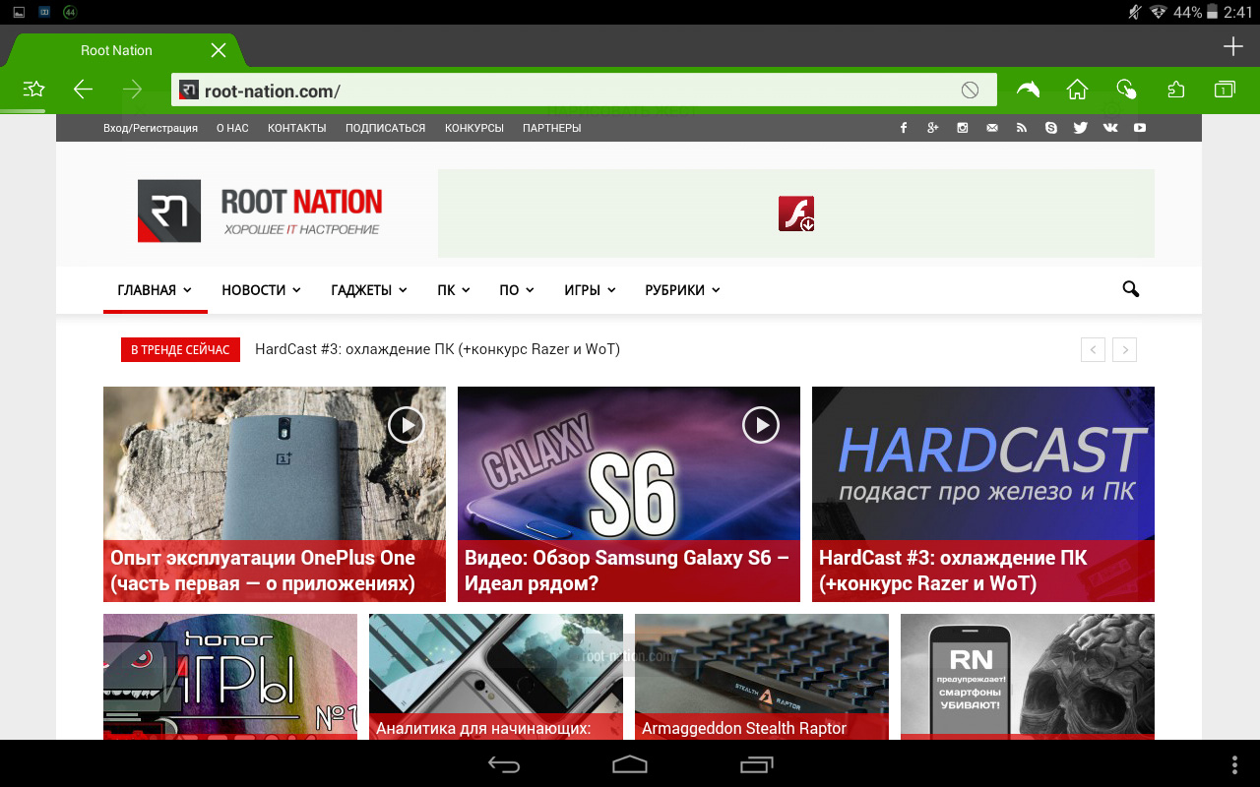The height and width of the screenshot is (787, 1260).
Task: Tap the Dolphin menu icon
Action: coord(1028,90)
